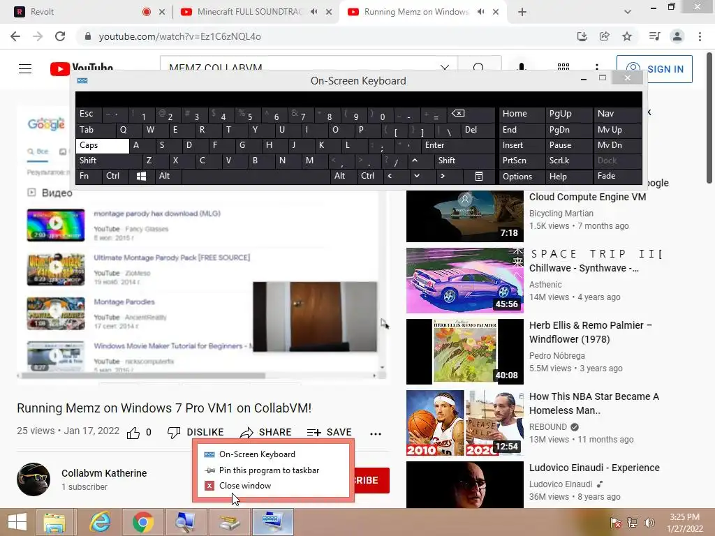Click the horizontal scrollbar inside the video

pos(142,375)
